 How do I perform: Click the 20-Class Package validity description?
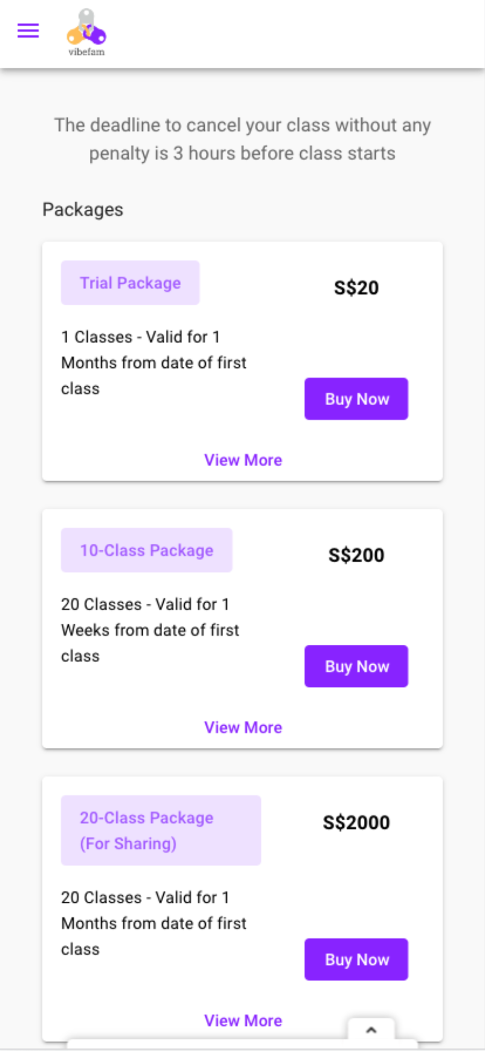click(x=154, y=923)
